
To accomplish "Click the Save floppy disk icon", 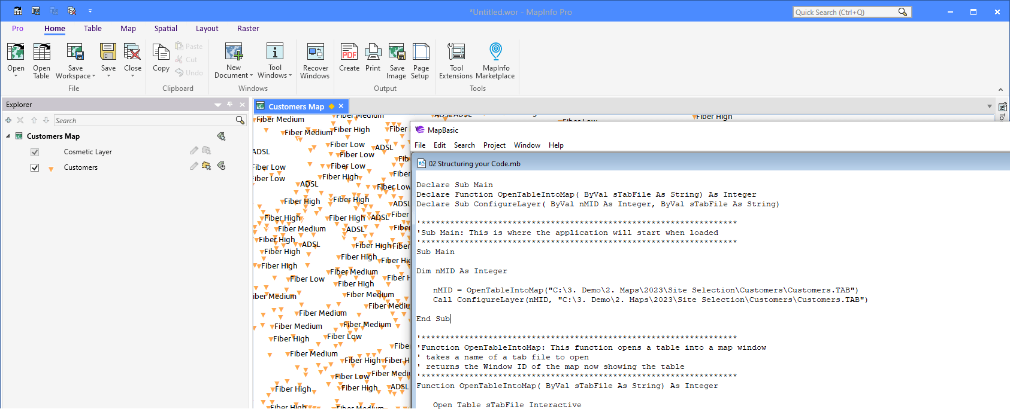I will pyautogui.click(x=108, y=52).
